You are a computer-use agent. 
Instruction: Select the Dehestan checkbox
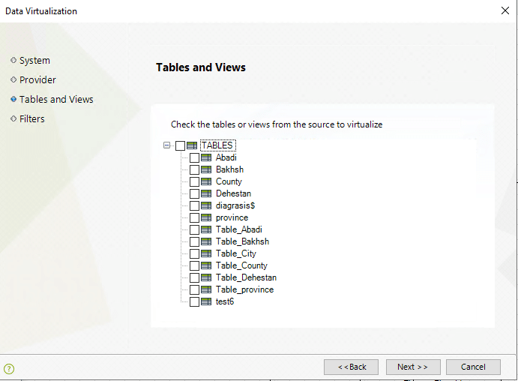coord(194,193)
